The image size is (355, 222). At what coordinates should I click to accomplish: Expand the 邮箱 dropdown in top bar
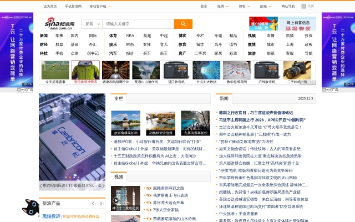coord(265,6)
